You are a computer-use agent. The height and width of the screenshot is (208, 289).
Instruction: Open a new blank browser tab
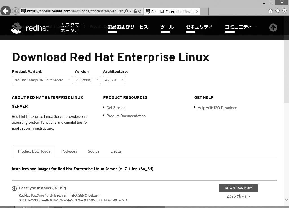[204, 12]
